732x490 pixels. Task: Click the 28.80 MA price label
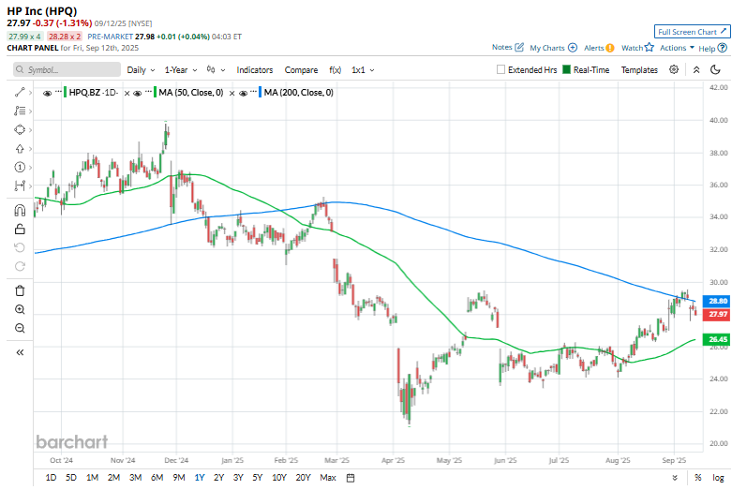click(x=717, y=301)
